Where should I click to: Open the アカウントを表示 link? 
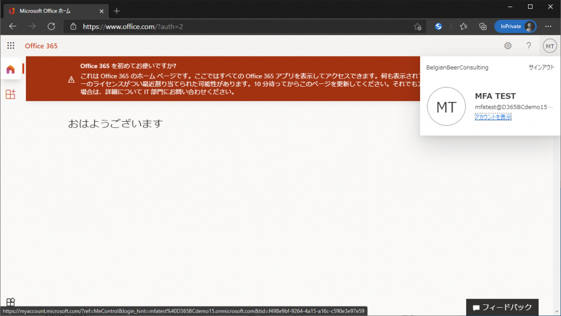pyautogui.click(x=493, y=117)
